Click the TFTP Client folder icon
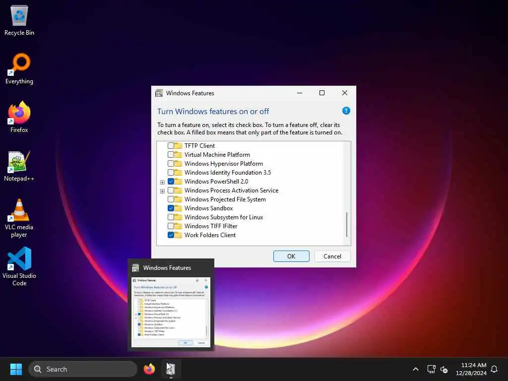This screenshot has width=508, height=381. (178, 145)
